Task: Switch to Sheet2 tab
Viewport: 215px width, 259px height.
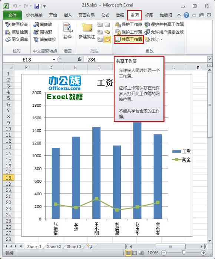Action: [x=54, y=247]
